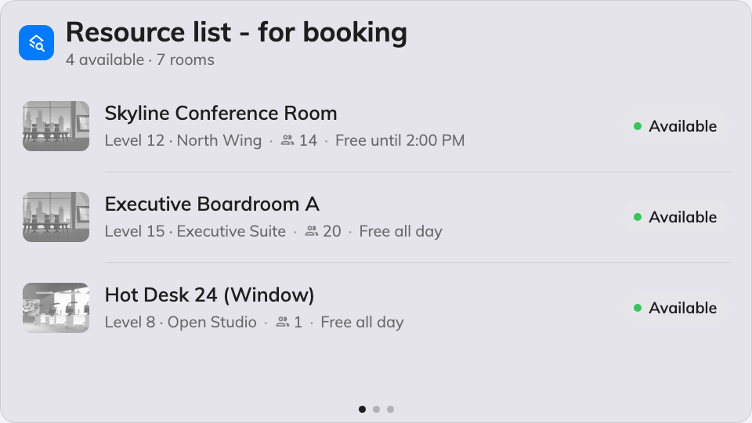Click green status dot for Executive Boardroom A

coord(638,217)
